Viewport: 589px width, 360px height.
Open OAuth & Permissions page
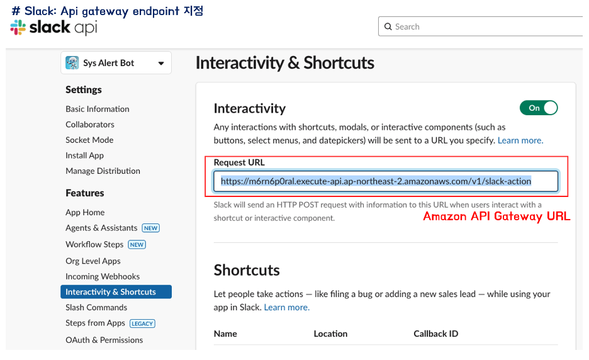click(x=104, y=340)
